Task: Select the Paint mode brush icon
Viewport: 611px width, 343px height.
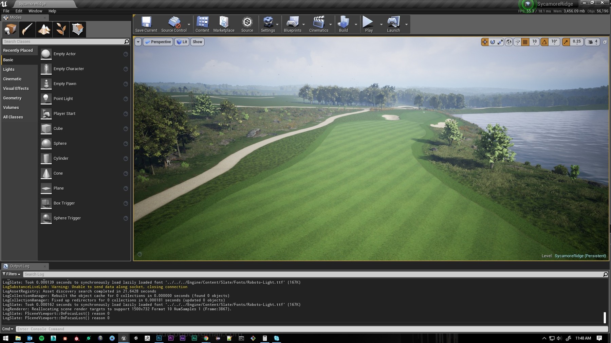Action: 27,29
